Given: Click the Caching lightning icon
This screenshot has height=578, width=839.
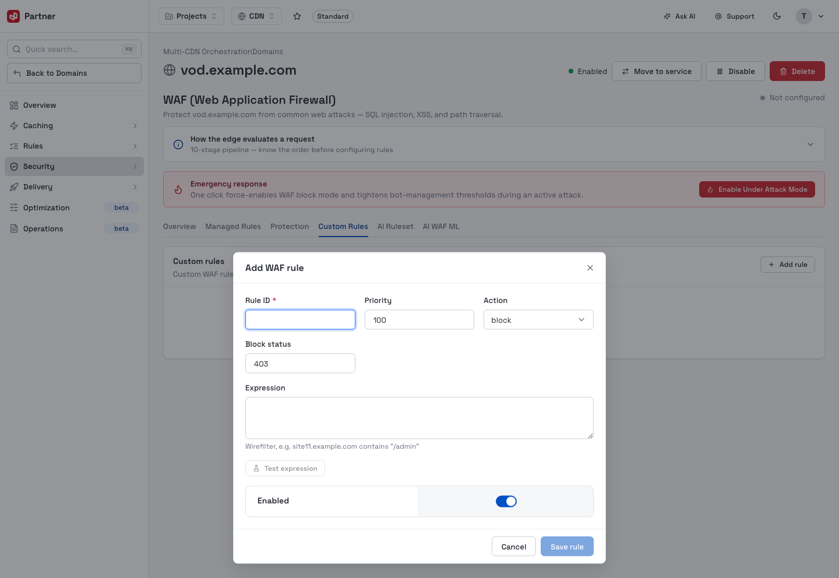Looking at the screenshot, I should [14, 126].
